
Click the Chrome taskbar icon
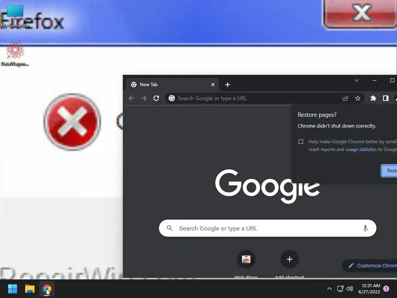tap(47, 289)
